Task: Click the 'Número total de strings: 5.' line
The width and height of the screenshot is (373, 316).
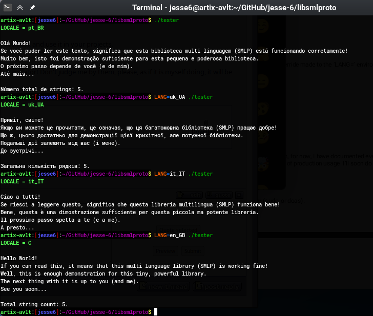Action: 42,89
